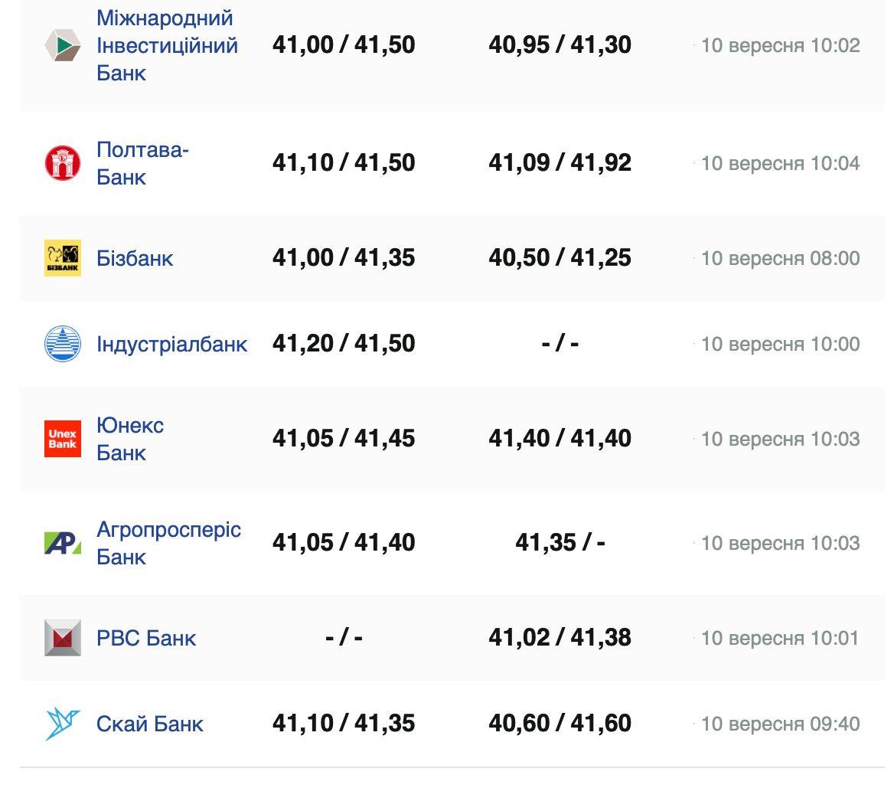Click the yellow Бізбанк logo icon
894x788 pixels.
pos(62,258)
